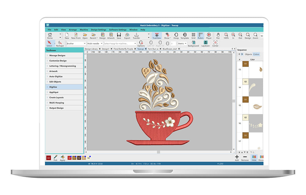Click the Center hoop icon

pos(215,43)
